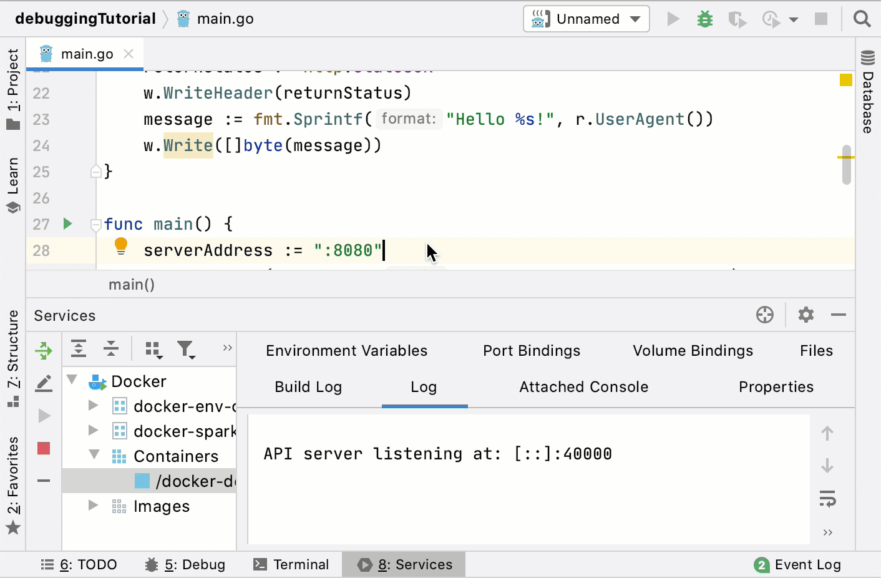Switch to the Environment Variables tab
This screenshot has height=578, width=881.
346,350
